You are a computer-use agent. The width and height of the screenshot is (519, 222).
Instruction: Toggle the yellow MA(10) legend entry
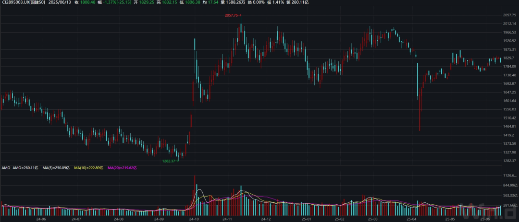point(89,168)
